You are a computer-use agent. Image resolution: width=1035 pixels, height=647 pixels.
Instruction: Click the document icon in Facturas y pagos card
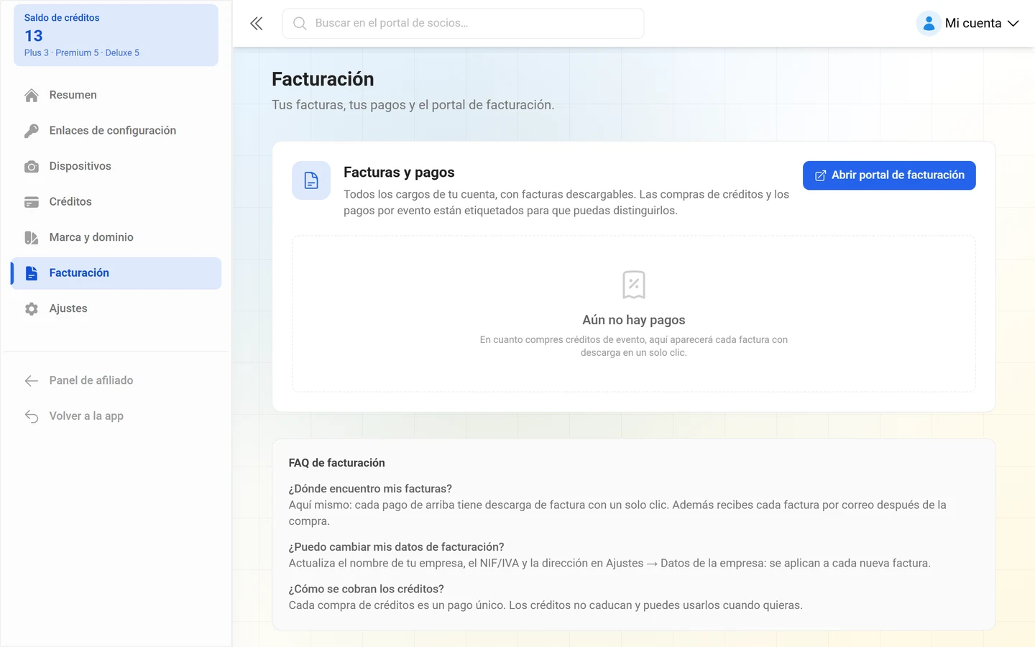(x=311, y=180)
